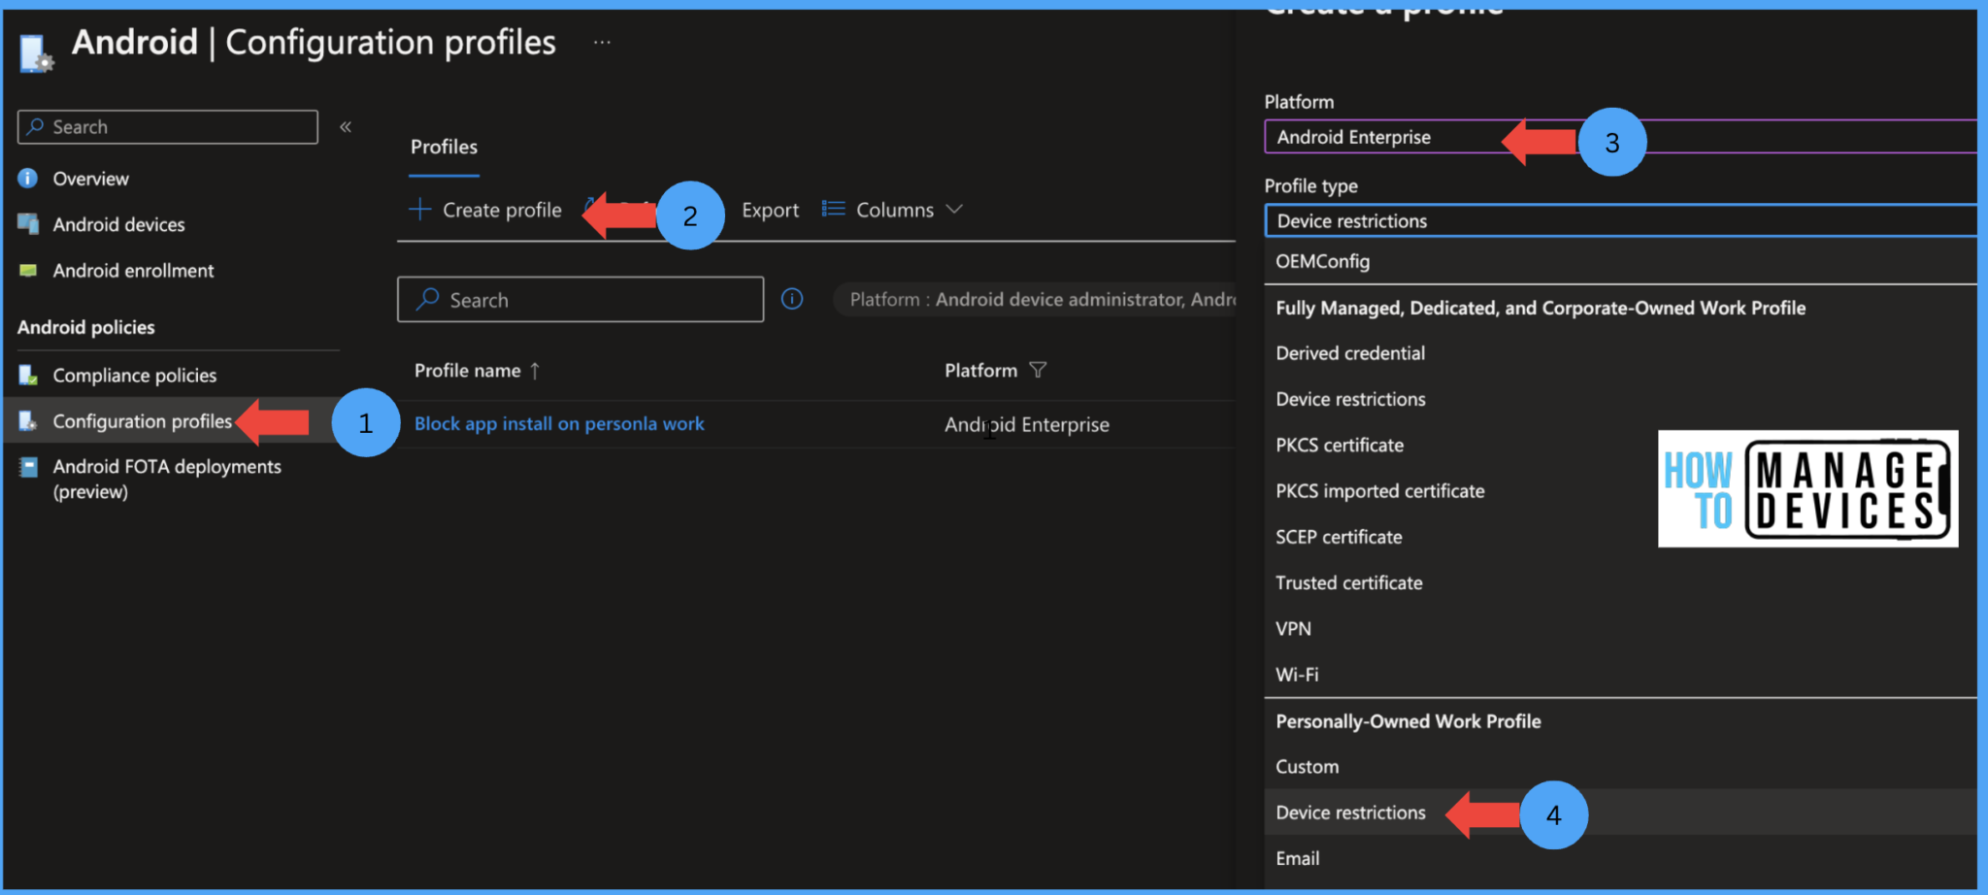Select Device restrictions under Fully Managed

(x=1350, y=399)
